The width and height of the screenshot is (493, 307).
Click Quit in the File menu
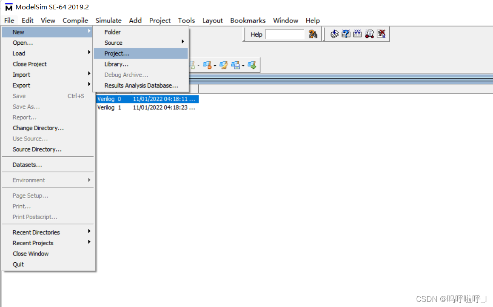click(48, 264)
